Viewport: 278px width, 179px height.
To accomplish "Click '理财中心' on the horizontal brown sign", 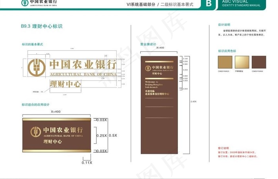I will (x=53, y=141).
